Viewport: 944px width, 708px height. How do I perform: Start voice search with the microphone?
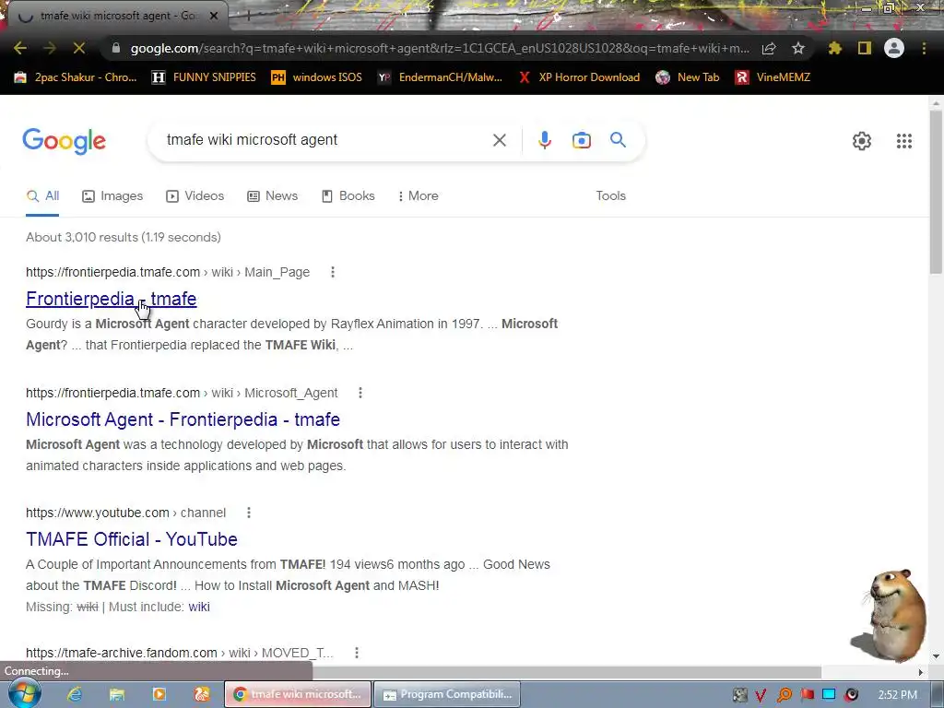[544, 140]
